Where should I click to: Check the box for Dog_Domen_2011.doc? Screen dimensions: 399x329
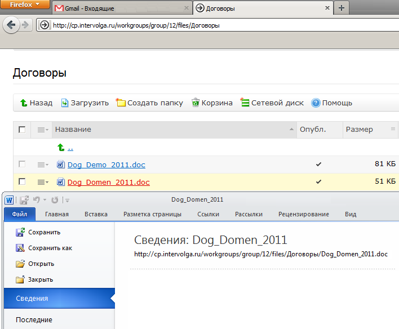[22, 182]
